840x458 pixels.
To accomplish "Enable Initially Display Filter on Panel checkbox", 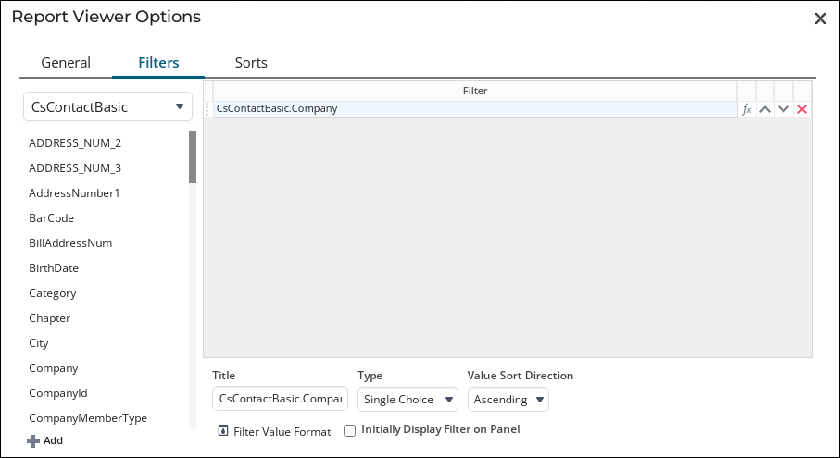I will coord(349,431).
